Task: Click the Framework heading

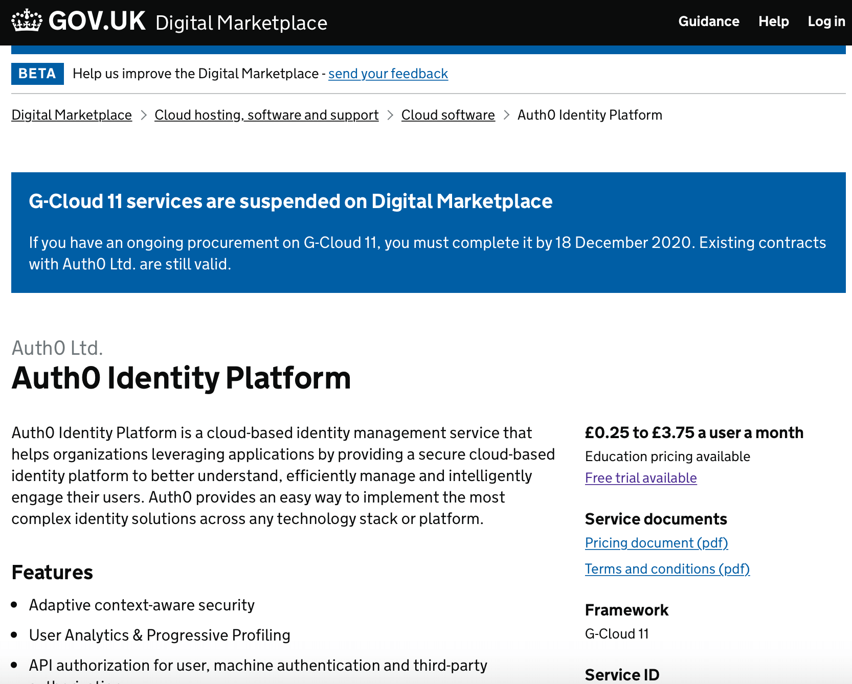Action: [x=627, y=610]
